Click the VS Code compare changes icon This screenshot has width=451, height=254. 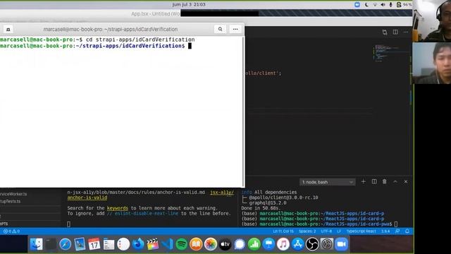click(385, 32)
